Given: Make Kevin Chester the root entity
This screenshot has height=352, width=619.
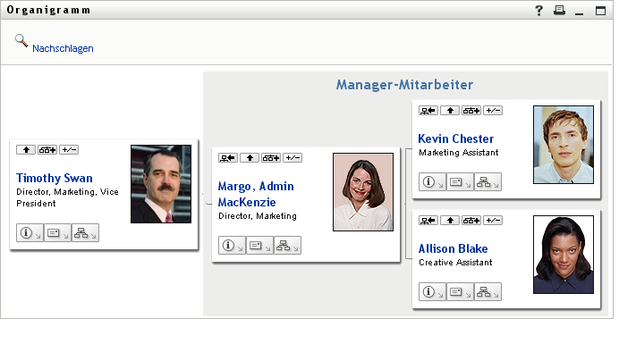Looking at the screenshot, I should pyautogui.click(x=428, y=111).
